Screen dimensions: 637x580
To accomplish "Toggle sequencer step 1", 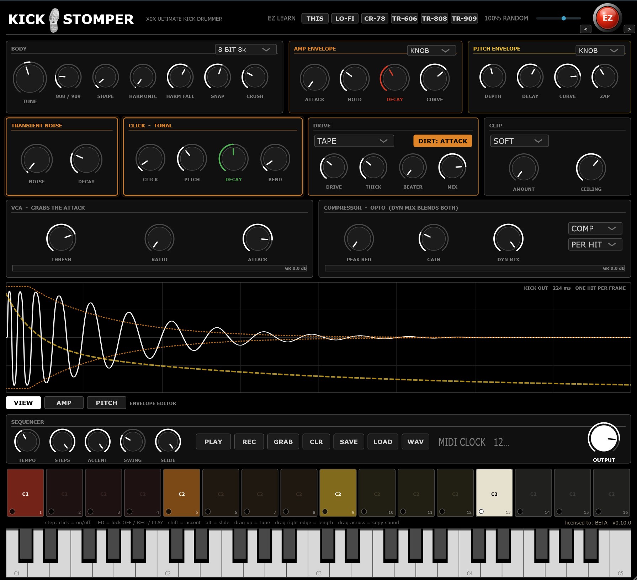I will (x=25, y=493).
